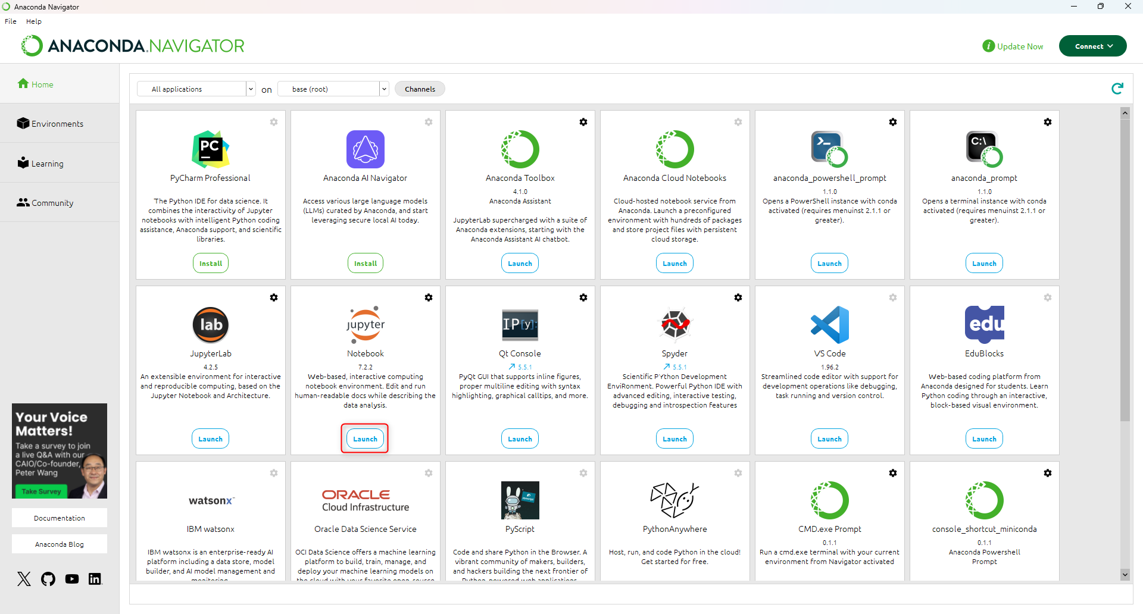Viewport: 1143px width, 614px height.
Task: Open the Help menu
Action: point(34,21)
